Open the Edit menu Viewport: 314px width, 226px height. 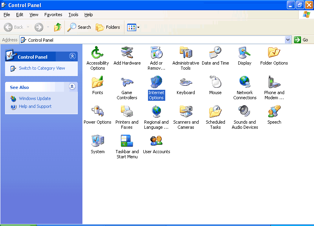(20, 15)
